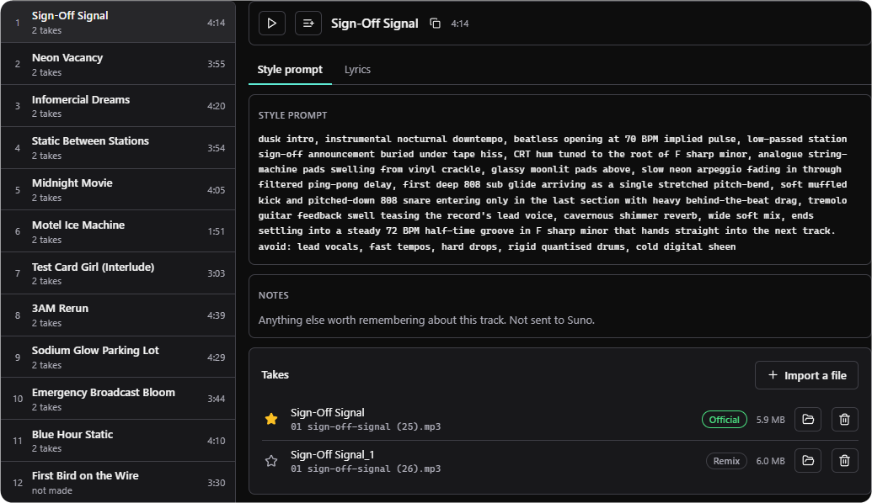
Task: Open the Style prompt tab
Action: coord(290,70)
